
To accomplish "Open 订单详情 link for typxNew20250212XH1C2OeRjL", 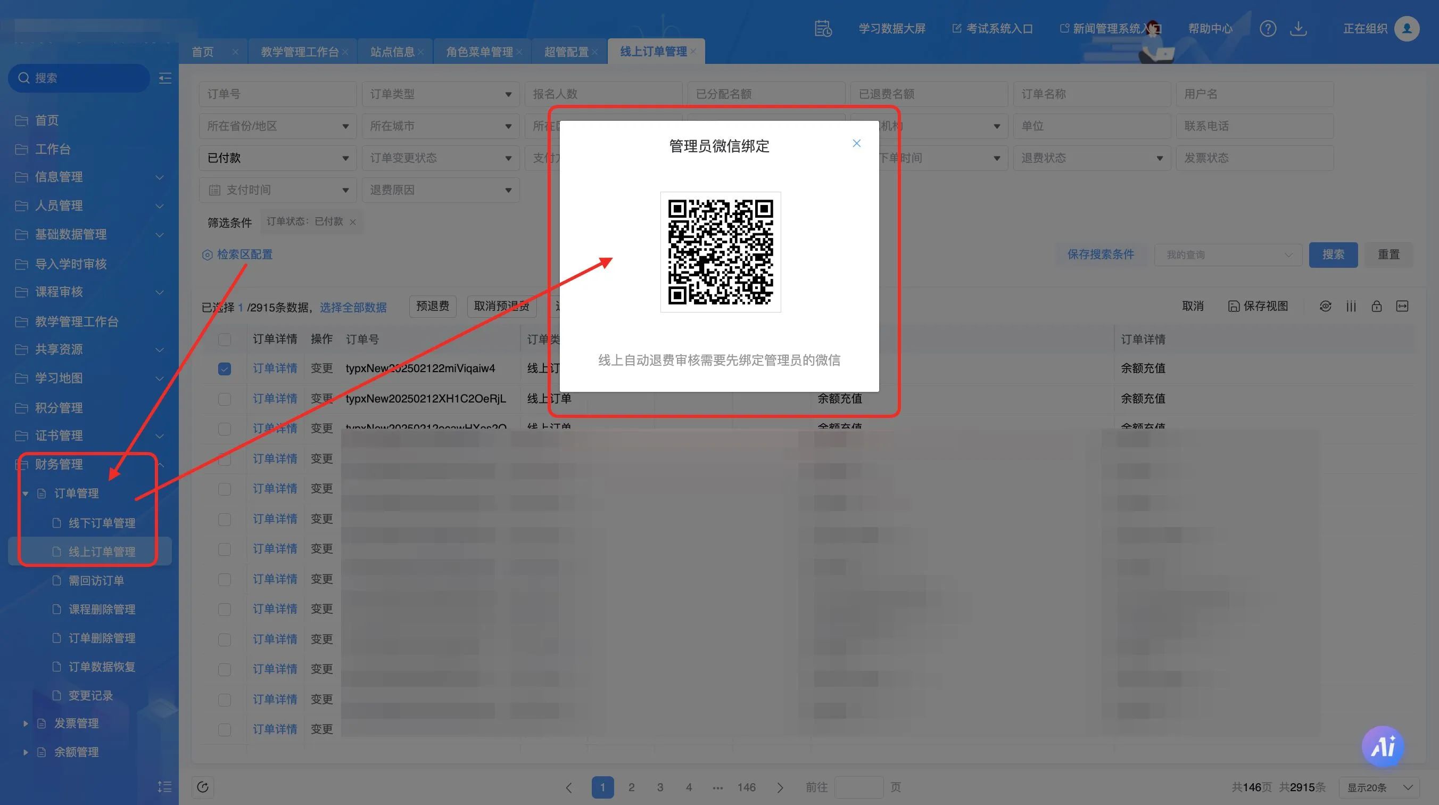I will pos(275,399).
